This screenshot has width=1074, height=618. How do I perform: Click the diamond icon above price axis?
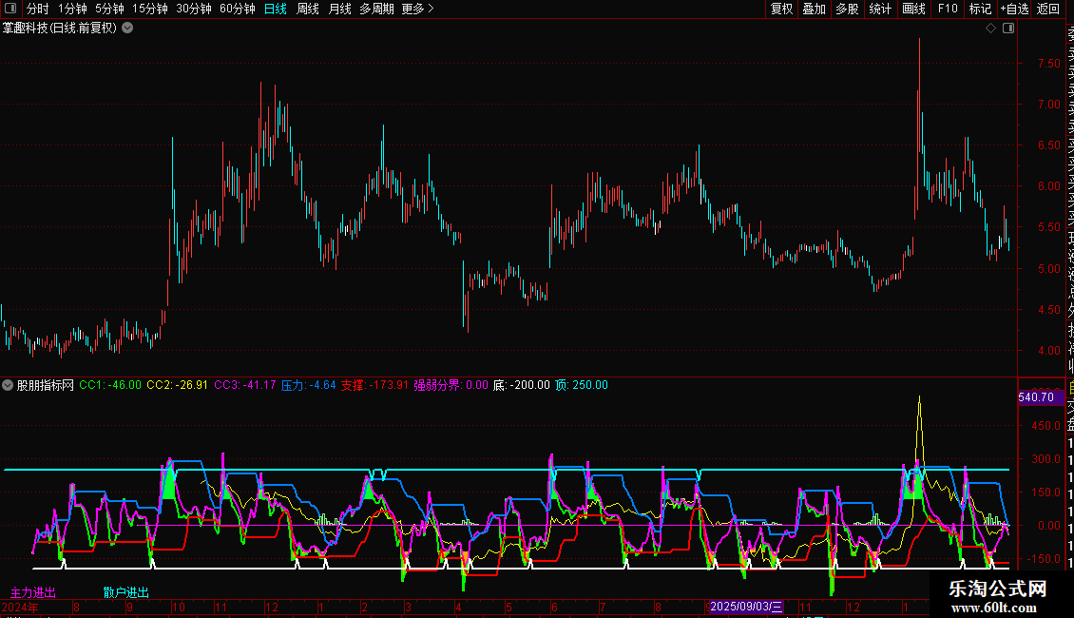coord(990,29)
